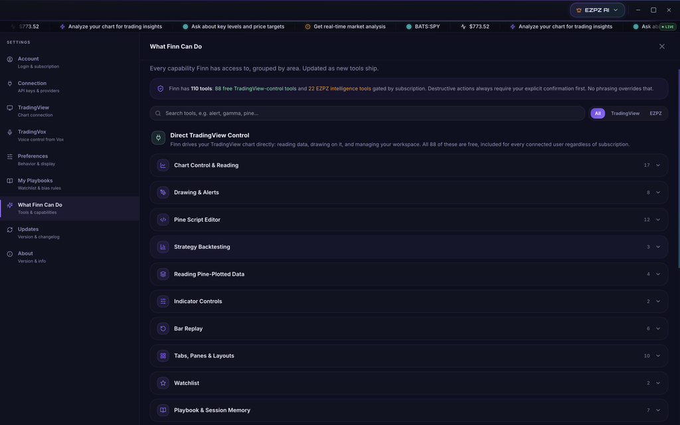680x425 pixels.
Task: Click the Connection plug icon
Action: point(9,83)
